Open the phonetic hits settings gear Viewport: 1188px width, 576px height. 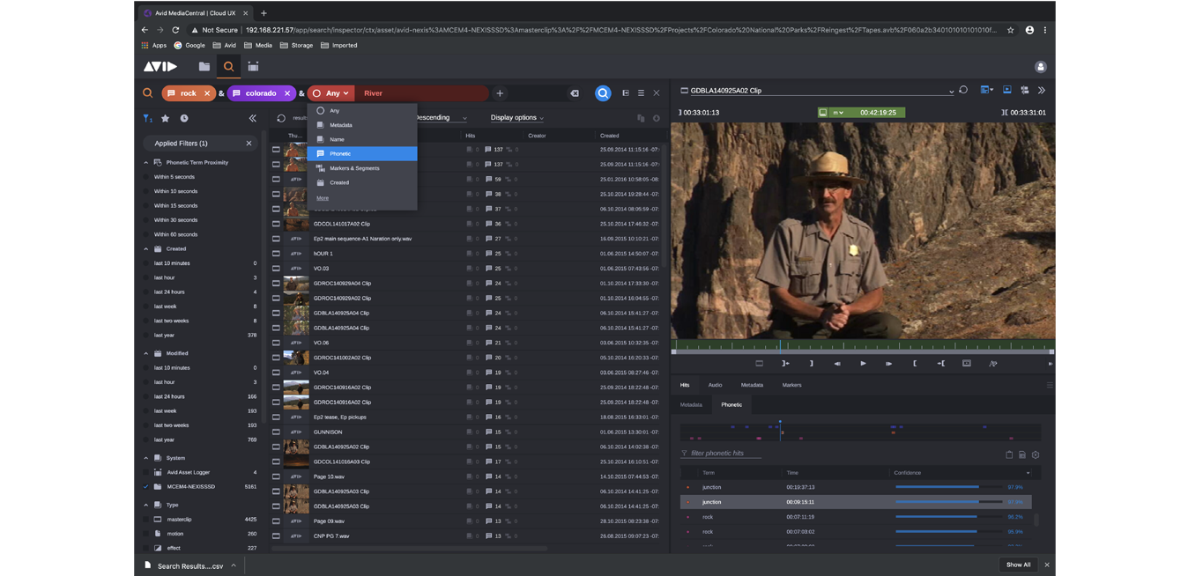pyautogui.click(x=1036, y=455)
